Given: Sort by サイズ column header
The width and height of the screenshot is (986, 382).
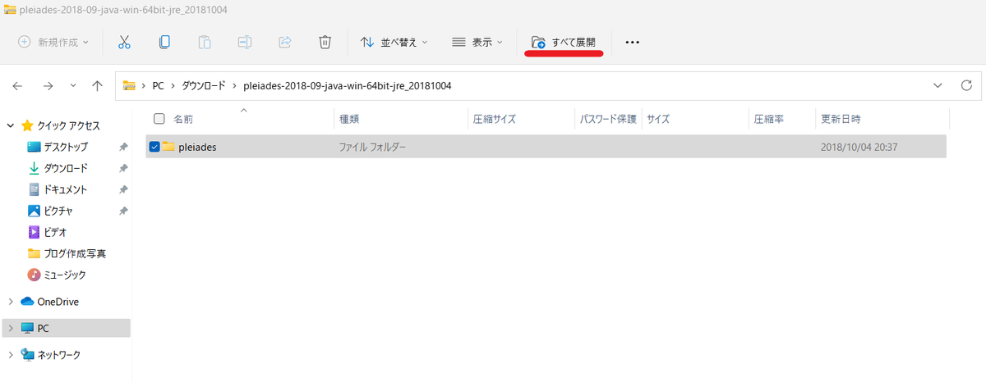Looking at the screenshot, I should pos(658,119).
